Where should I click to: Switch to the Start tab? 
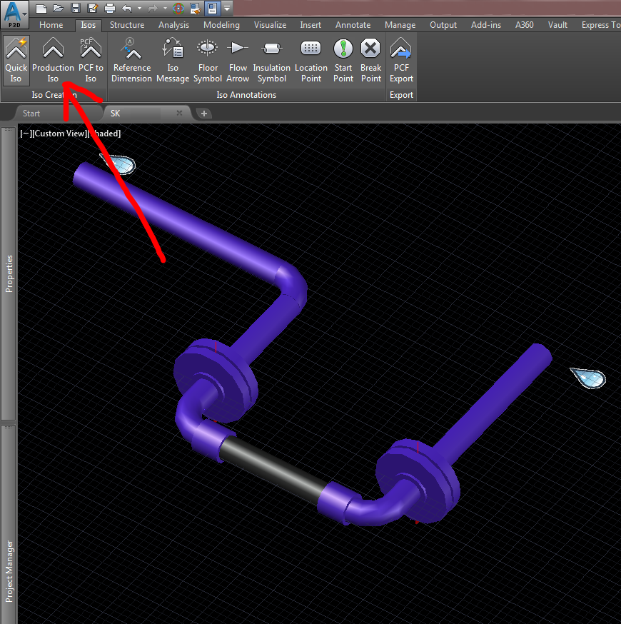[x=31, y=113]
